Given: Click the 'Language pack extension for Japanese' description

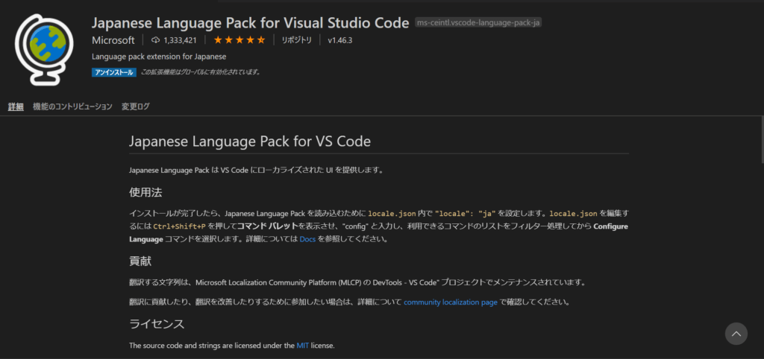Looking at the screenshot, I should [159, 57].
